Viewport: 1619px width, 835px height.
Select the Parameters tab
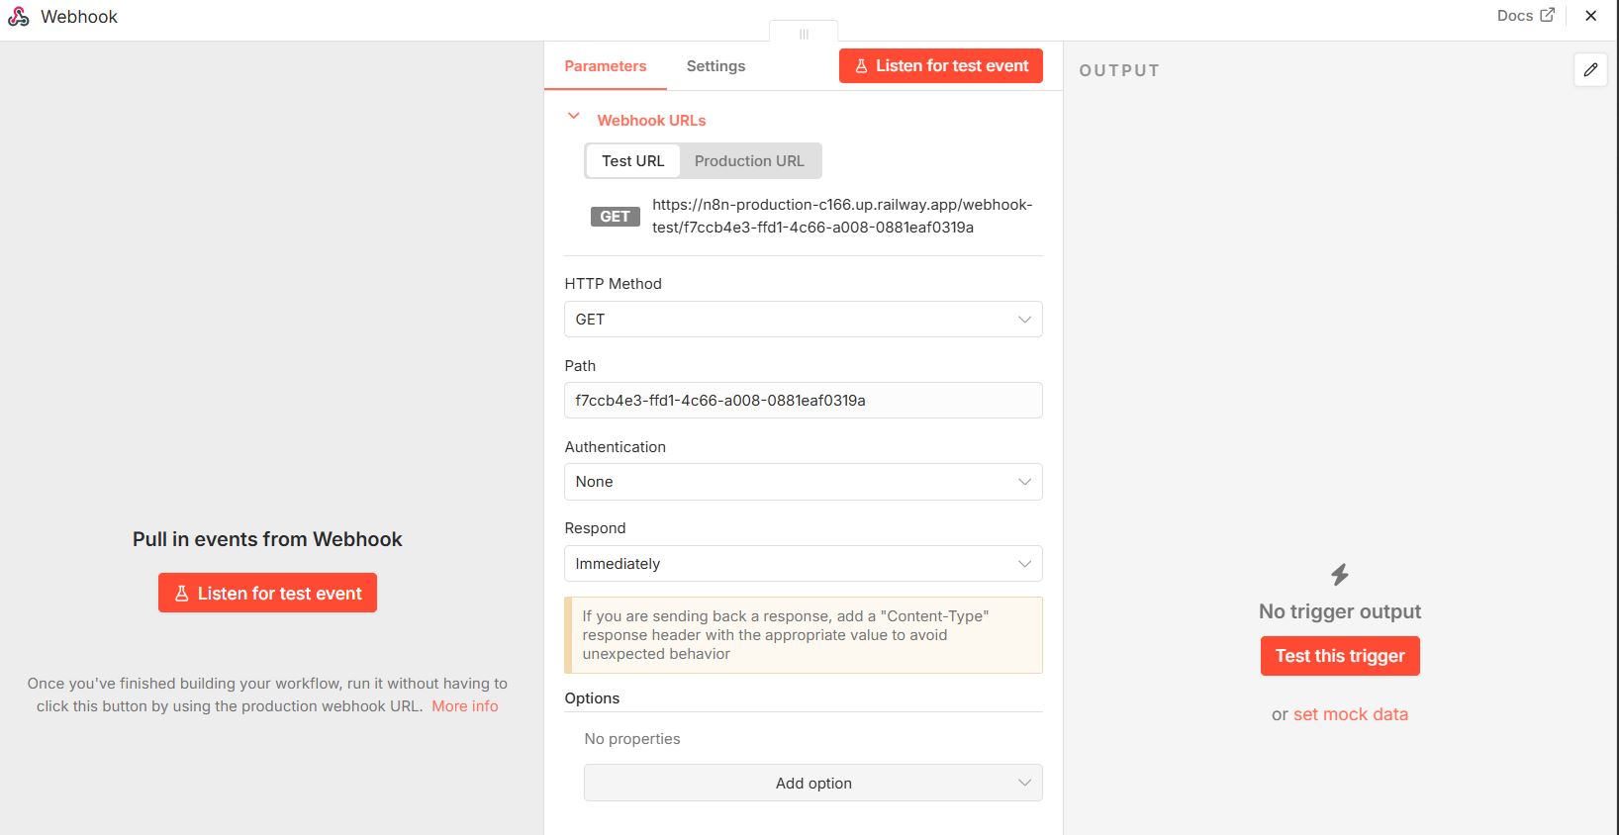point(605,66)
